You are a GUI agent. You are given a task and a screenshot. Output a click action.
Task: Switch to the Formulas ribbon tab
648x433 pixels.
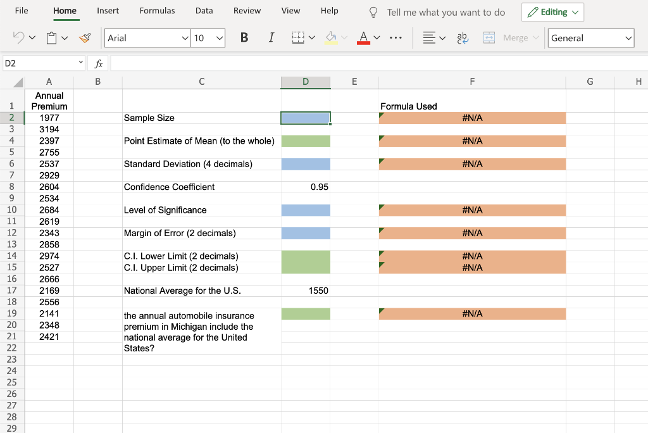157,10
